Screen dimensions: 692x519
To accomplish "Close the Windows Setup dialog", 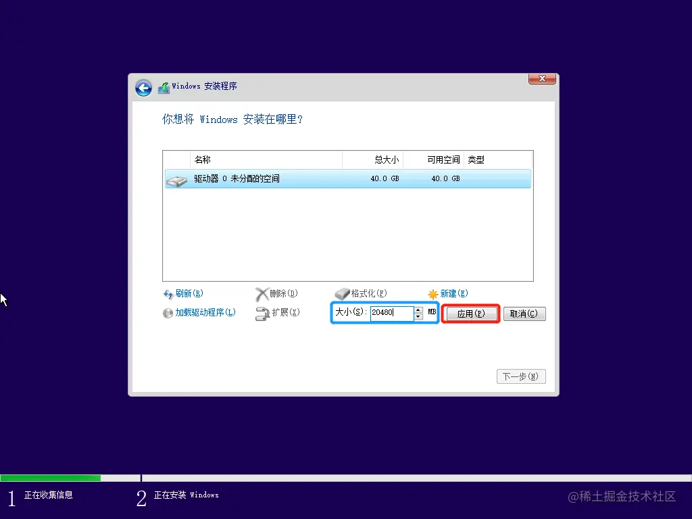I will tap(542, 78).
